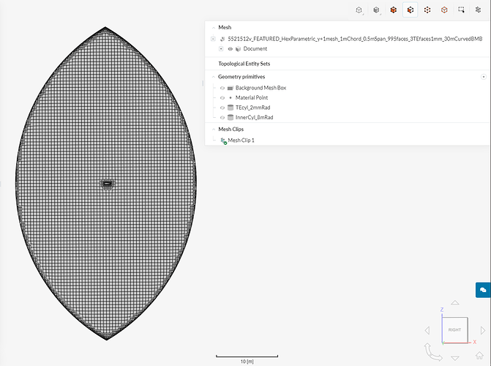Select the 5521512v_FEATURED_HexParametric mesh entry
Viewport: 491px width, 366px height.
(x=355, y=39)
